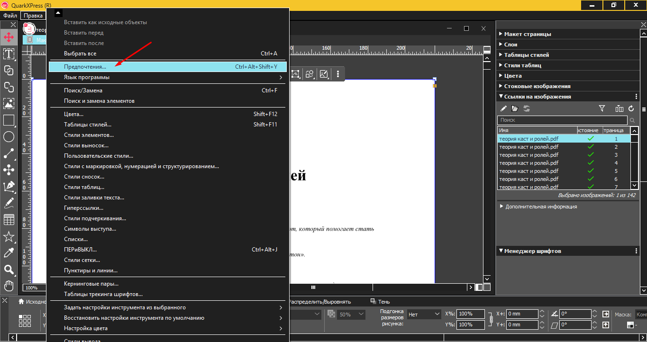The height and width of the screenshot is (342, 647).
Task: Click the pencil edit icon in image links panel
Action: 503,108
